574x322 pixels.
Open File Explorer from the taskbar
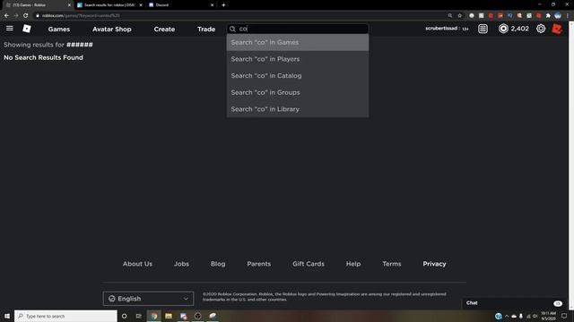[x=169, y=316]
